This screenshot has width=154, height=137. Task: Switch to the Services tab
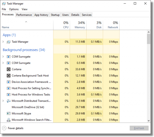[87, 15]
